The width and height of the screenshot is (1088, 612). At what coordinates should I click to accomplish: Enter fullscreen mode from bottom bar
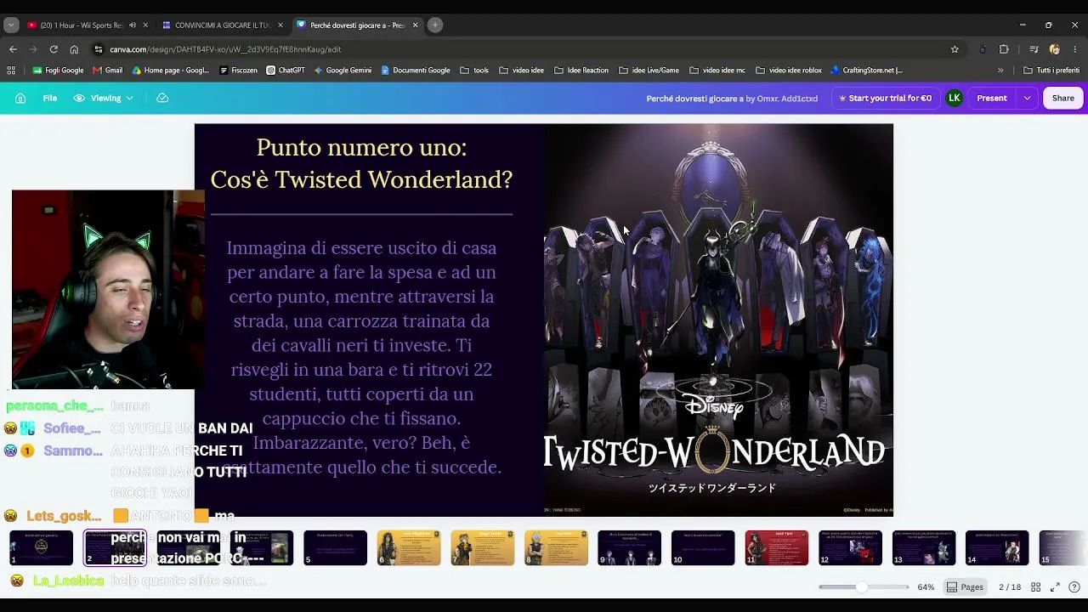[x=1055, y=587]
